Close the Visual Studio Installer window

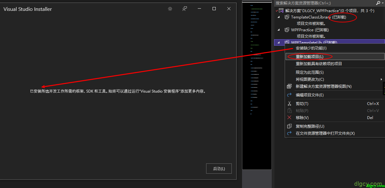tap(229, 9)
